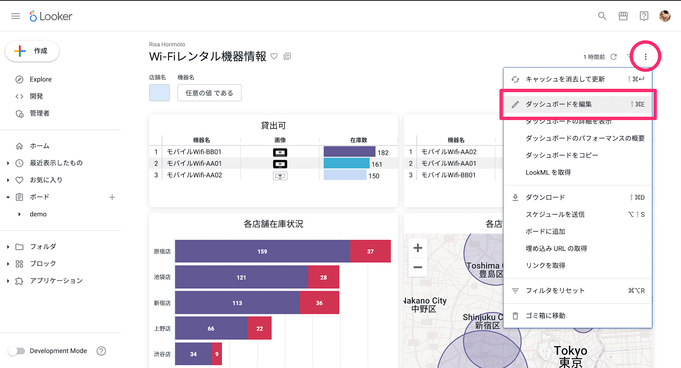
Task: Select ダウンロード
Action: [x=577, y=197]
